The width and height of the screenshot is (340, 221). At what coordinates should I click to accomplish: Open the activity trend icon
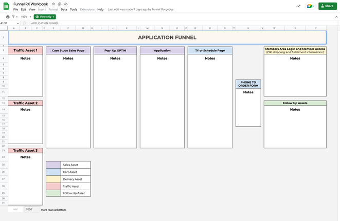click(298, 6)
